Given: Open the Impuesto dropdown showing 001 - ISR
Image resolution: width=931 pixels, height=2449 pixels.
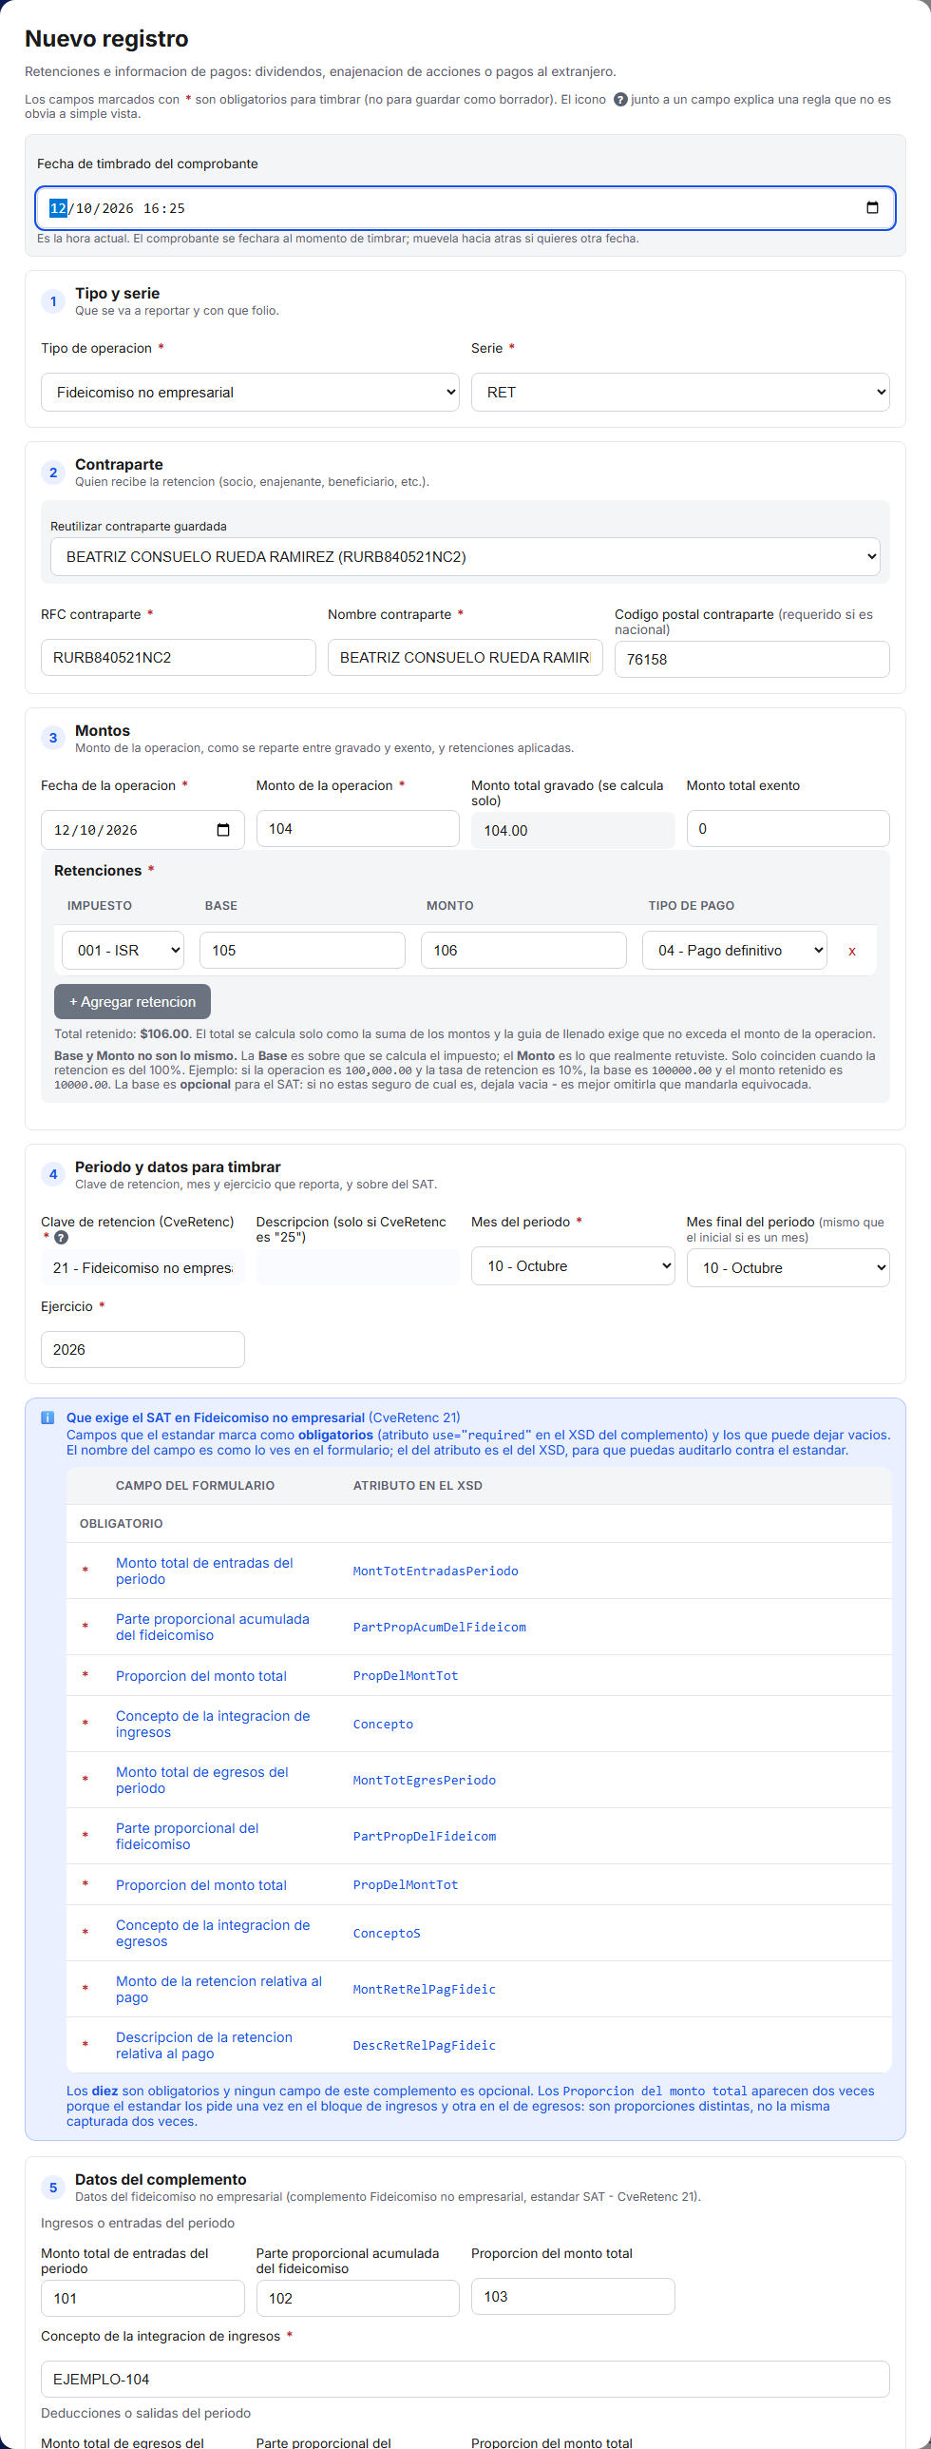Looking at the screenshot, I should click(123, 951).
